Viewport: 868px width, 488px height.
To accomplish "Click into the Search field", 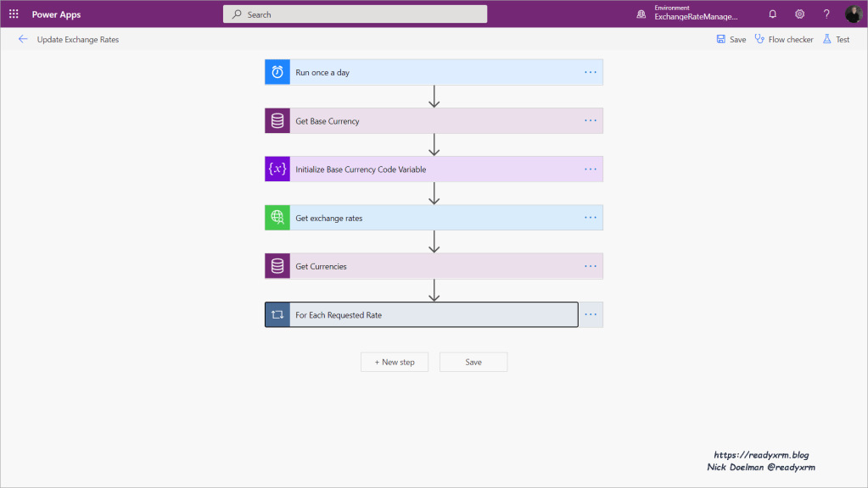I will pos(356,14).
